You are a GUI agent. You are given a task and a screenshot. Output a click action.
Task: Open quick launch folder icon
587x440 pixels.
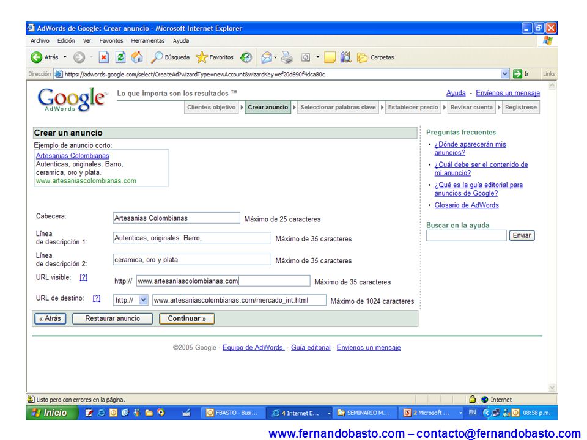149,413
